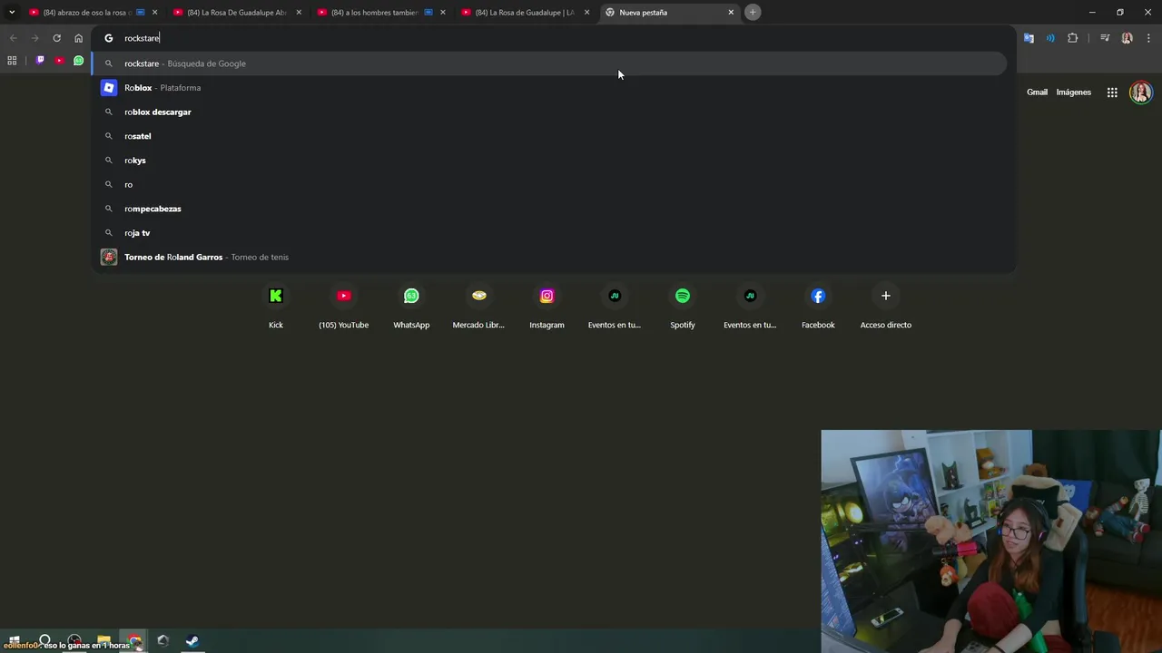1162x653 pixels.
Task: Switch to 'La Rosa de Guadalupe | LA' tab
Action: pos(524,12)
